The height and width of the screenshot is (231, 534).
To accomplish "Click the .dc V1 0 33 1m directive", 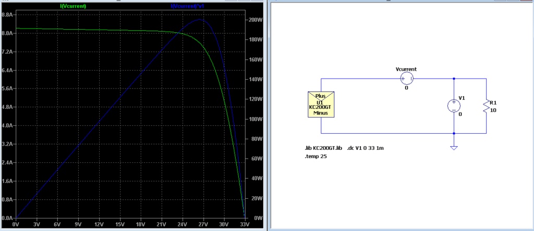I will point(366,148).
